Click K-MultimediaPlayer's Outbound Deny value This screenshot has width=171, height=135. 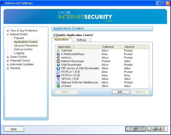coord(104,54)
